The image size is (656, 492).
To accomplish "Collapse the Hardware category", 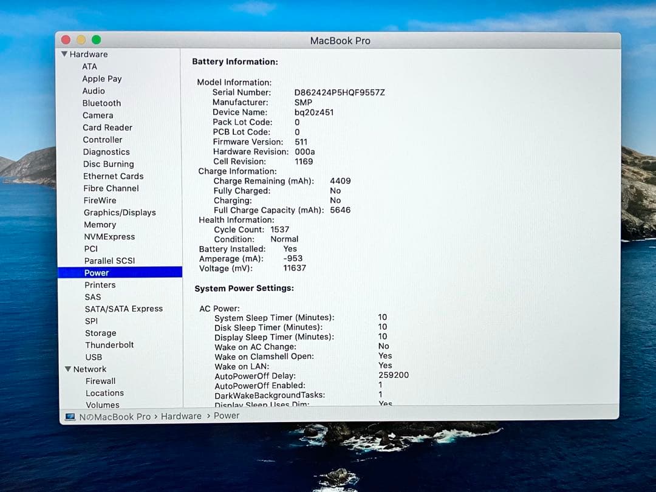I will (65, 54).
